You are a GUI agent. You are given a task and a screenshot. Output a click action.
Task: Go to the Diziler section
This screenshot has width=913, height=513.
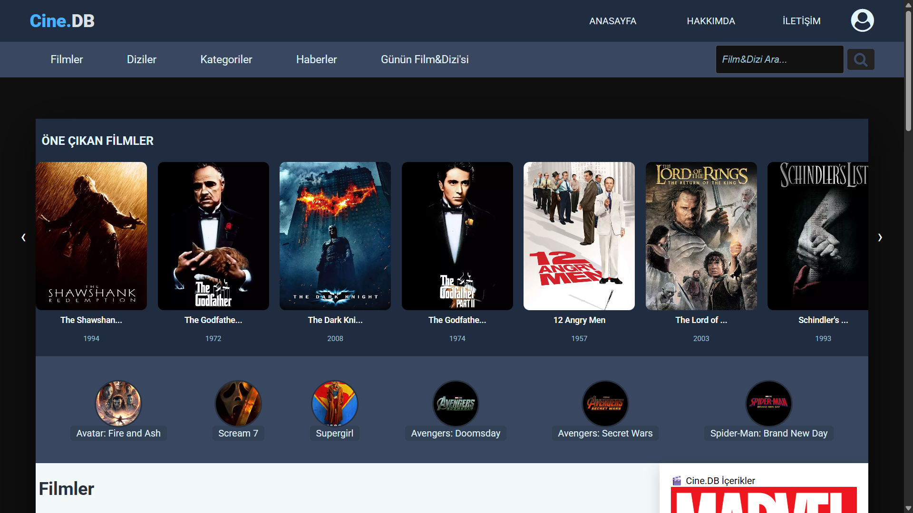[141, 59]
